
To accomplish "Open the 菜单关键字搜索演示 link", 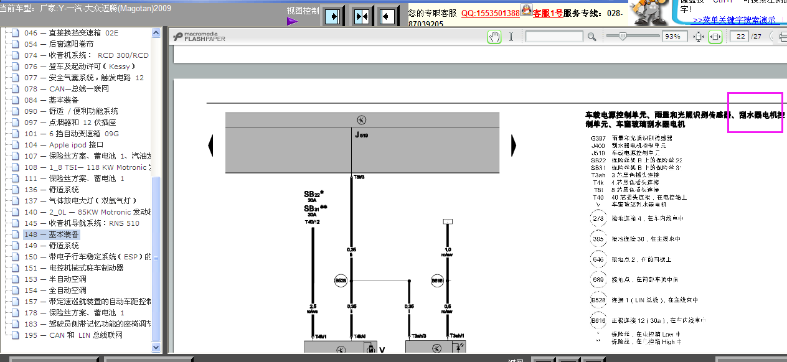I will 735,20.
